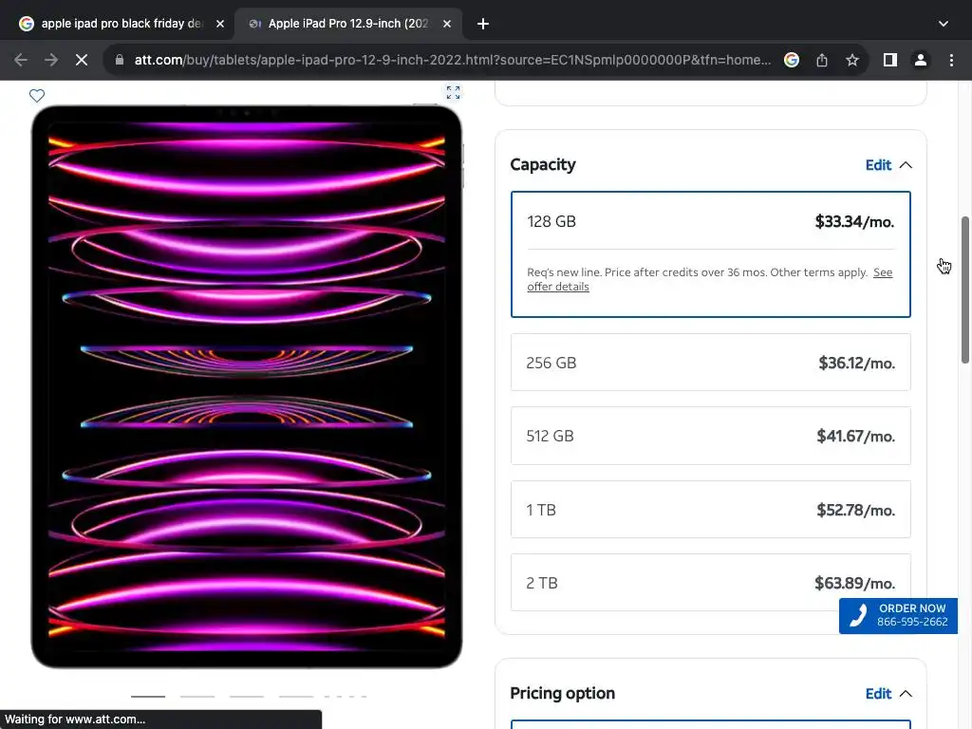Image resolution: width=972 pixels, height=729 pixels.
Task: Click Edit link in Capacity section
Action: (878, 165)
